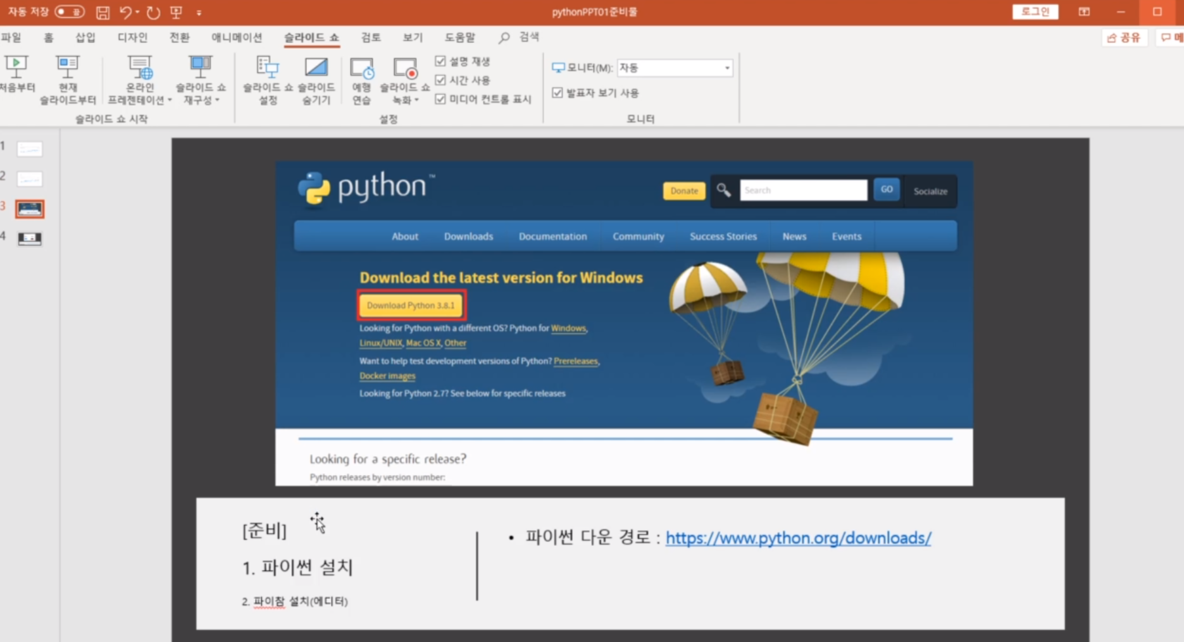1184x642 pixels.
Task: Select slide 3 thumbnail
Action: 30,209
